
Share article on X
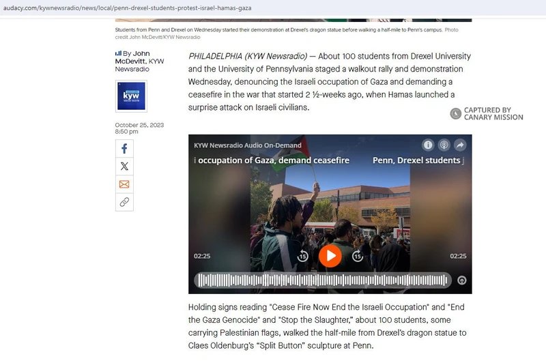coord(124,166)
